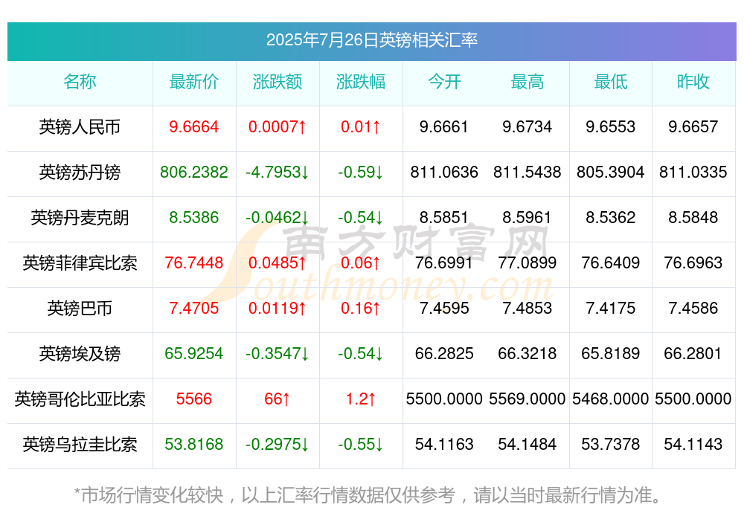Click the latest price 9.6664

click(x=194, y=126)
